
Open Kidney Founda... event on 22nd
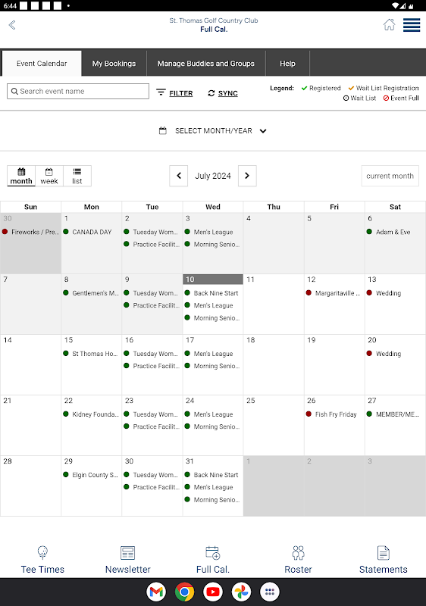pyautogui.click(x=91, y=414)
